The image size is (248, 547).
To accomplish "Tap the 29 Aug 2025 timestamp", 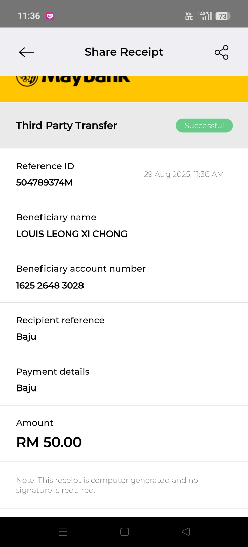I will [x=184, y=174].
